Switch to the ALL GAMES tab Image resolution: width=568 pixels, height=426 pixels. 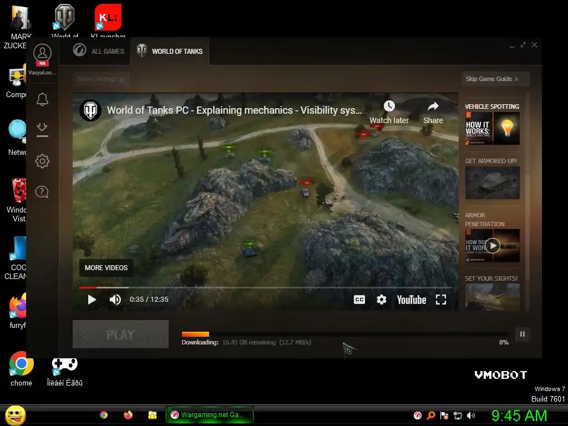click(99, 51)
